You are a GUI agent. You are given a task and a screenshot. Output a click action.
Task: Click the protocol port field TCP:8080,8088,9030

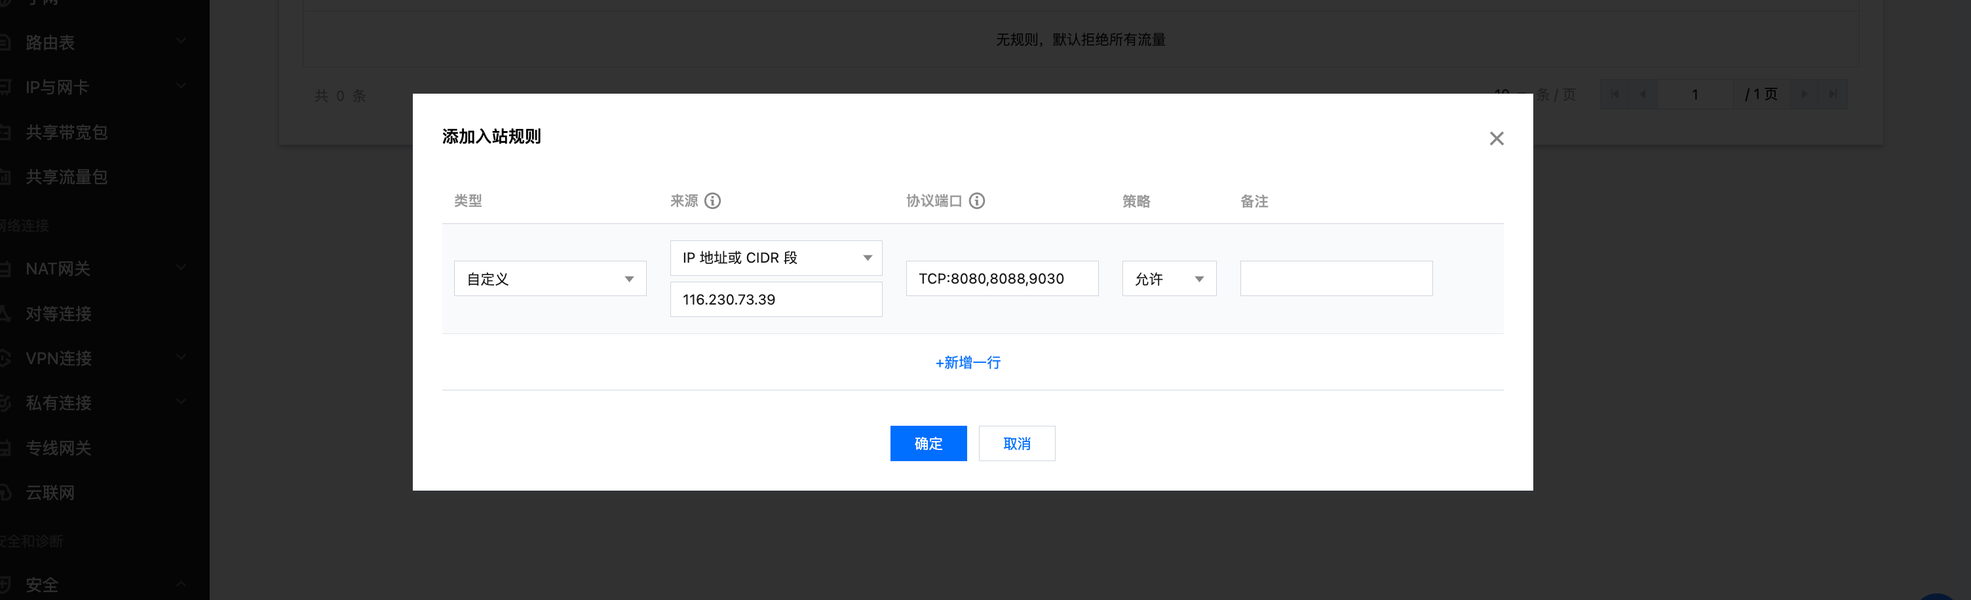(1003, 278)
